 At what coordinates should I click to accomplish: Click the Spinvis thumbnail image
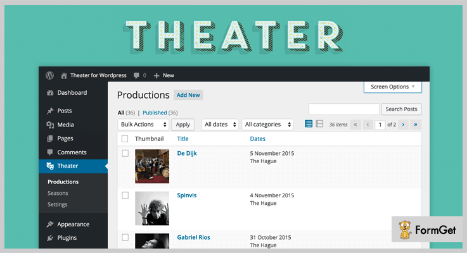[x=152, y=208]
